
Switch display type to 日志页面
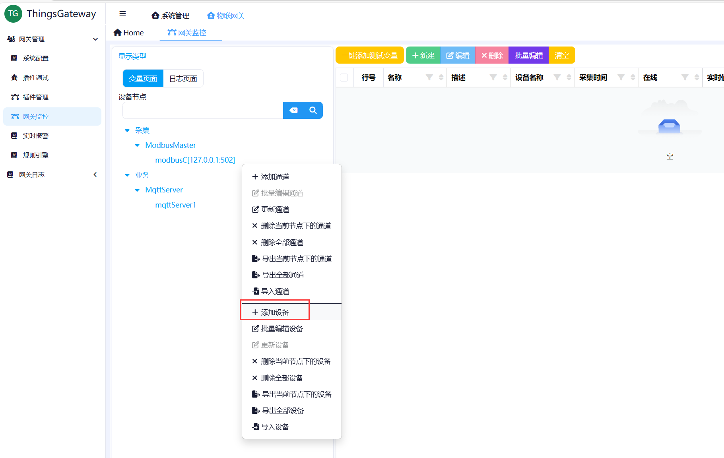pyautogui.click(x=183, y=78)
